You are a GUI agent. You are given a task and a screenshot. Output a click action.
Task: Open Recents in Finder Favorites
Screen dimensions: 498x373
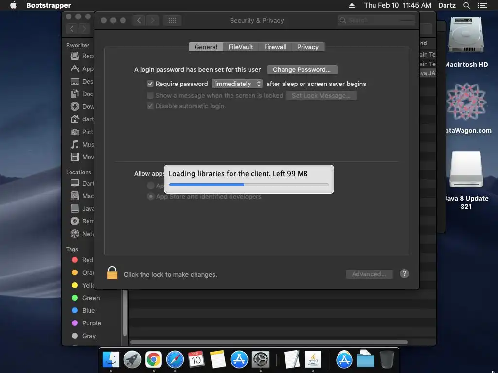pos(82,56)
